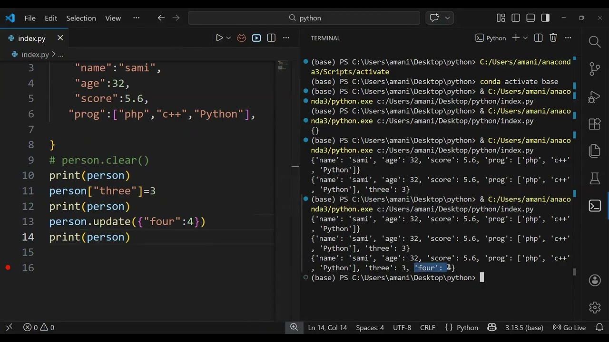
Task: Click index.py in the breadcrumb
Action: (x=35, y=55)
